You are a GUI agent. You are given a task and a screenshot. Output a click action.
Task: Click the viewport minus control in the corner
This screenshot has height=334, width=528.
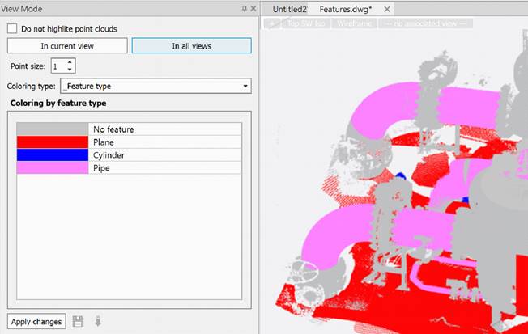[x=272, y=23]
